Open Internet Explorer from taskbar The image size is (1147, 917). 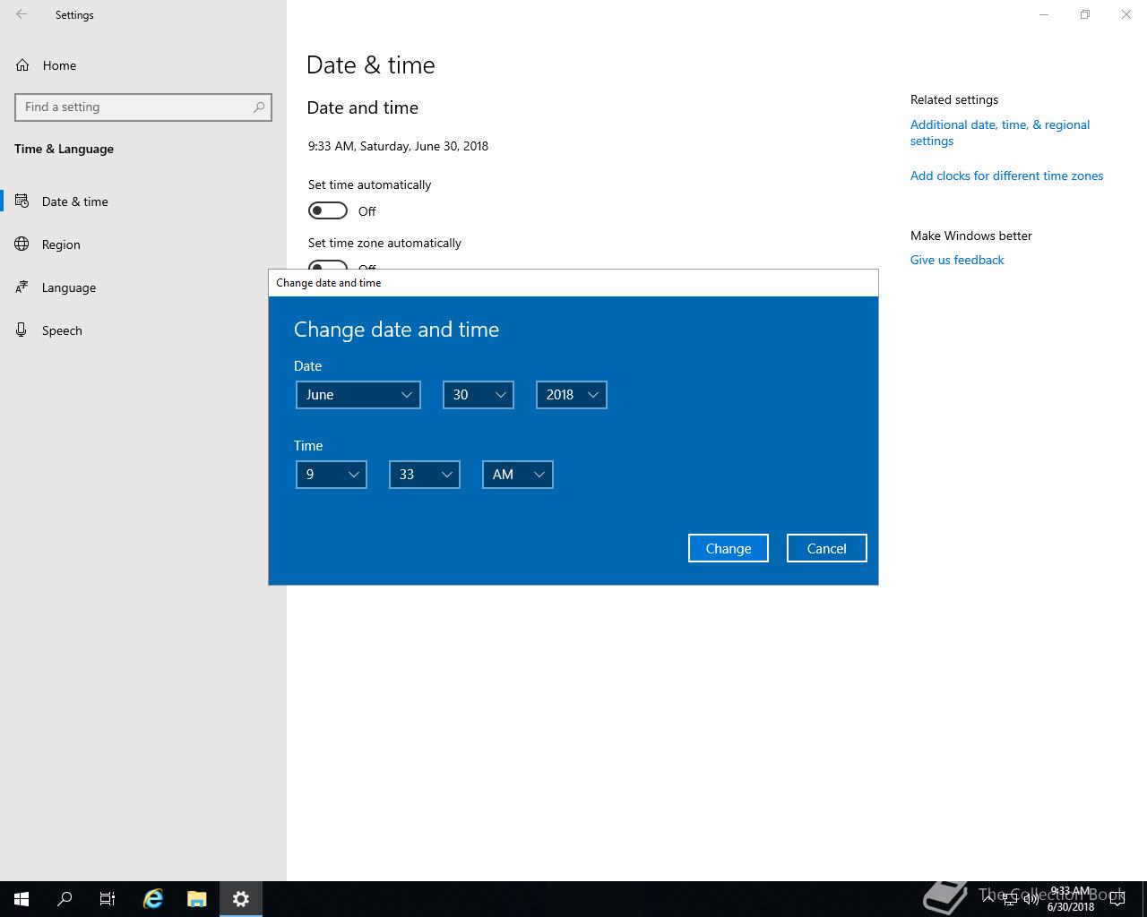(x=153, y=899)
